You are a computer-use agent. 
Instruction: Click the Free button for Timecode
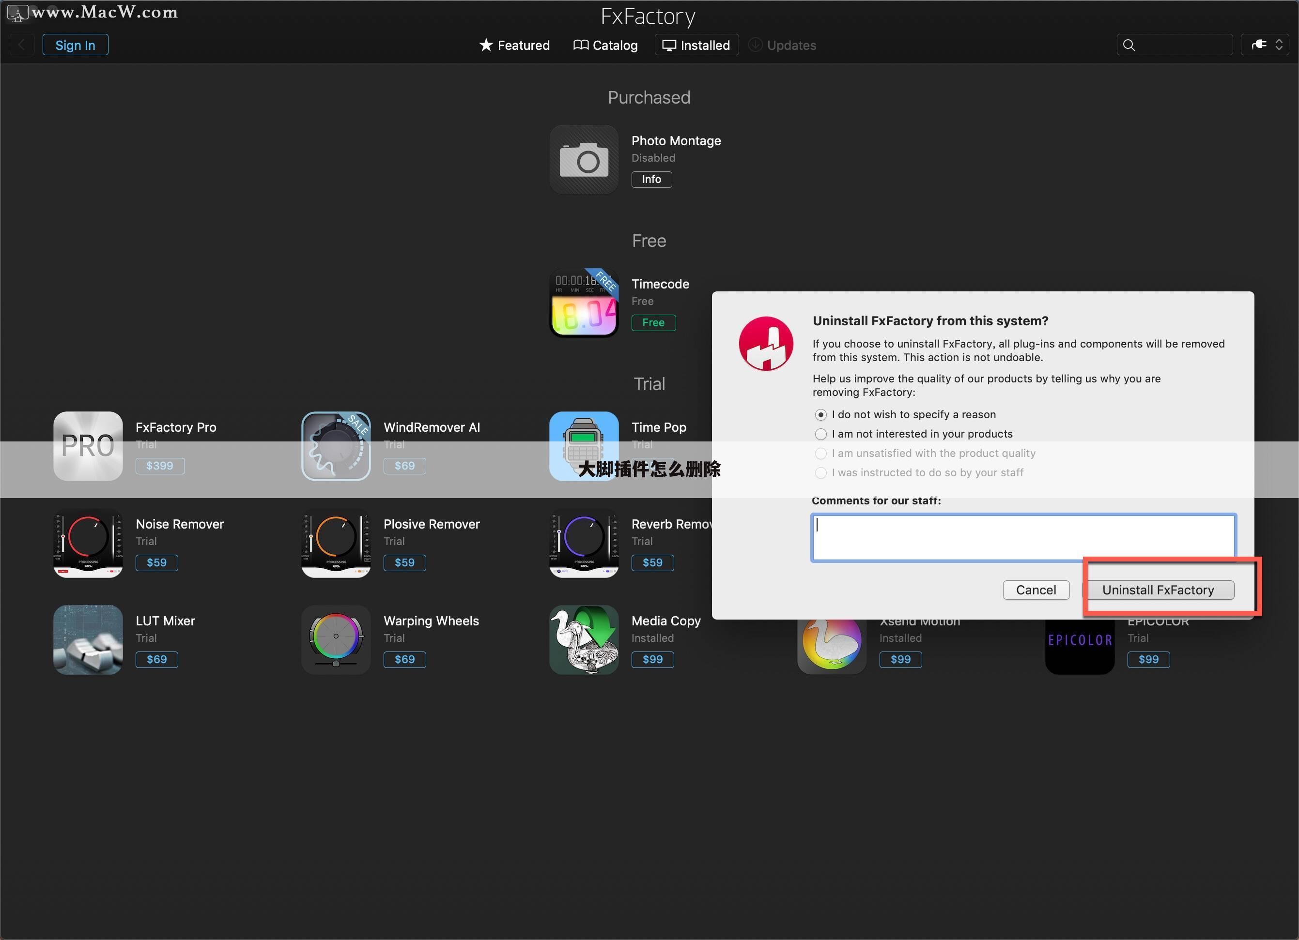tap(653, 322)
